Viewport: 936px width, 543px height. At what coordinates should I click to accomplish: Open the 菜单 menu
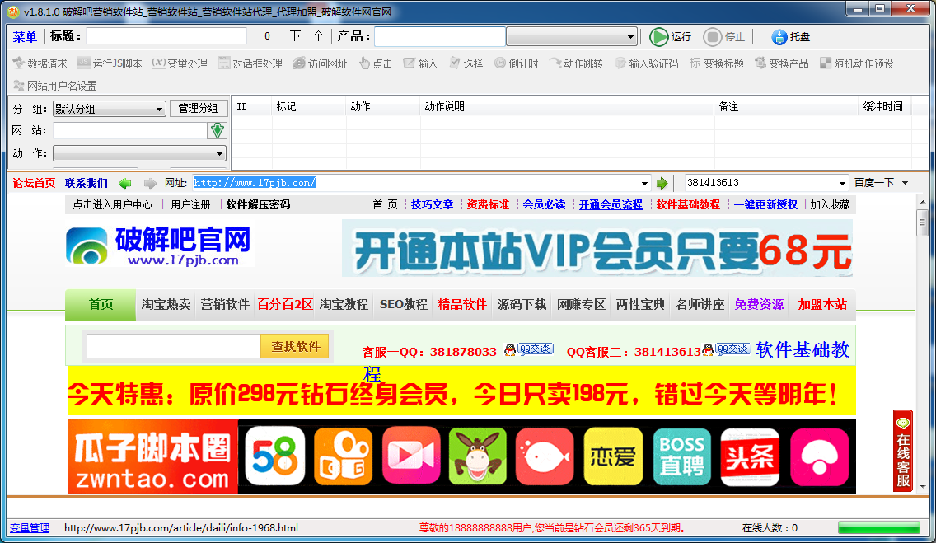pyautogui.click(x=25, y=37)
